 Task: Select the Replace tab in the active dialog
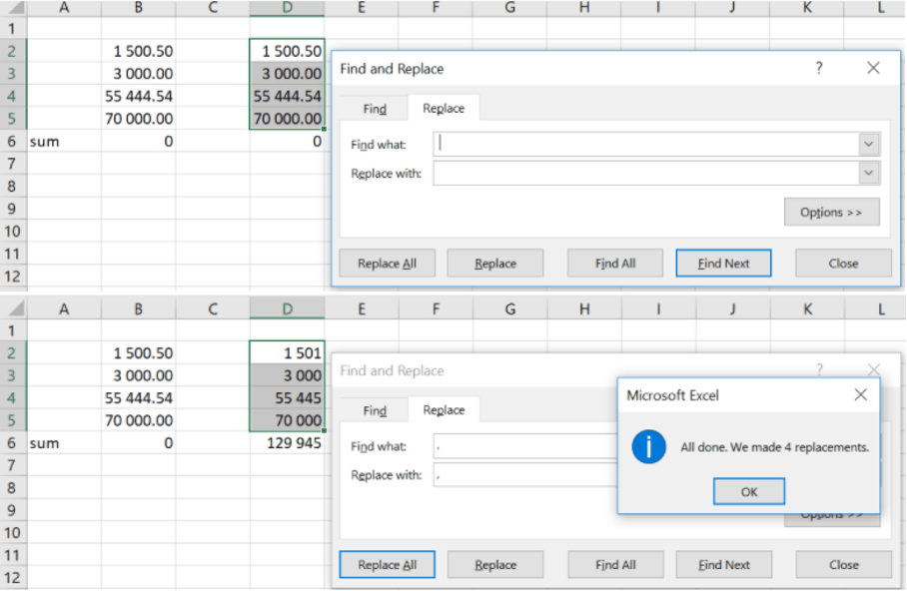pos(444,108)
